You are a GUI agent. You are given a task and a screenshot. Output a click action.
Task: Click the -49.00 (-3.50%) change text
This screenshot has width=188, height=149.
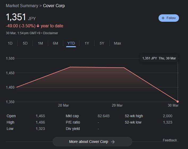pos(21,26)
